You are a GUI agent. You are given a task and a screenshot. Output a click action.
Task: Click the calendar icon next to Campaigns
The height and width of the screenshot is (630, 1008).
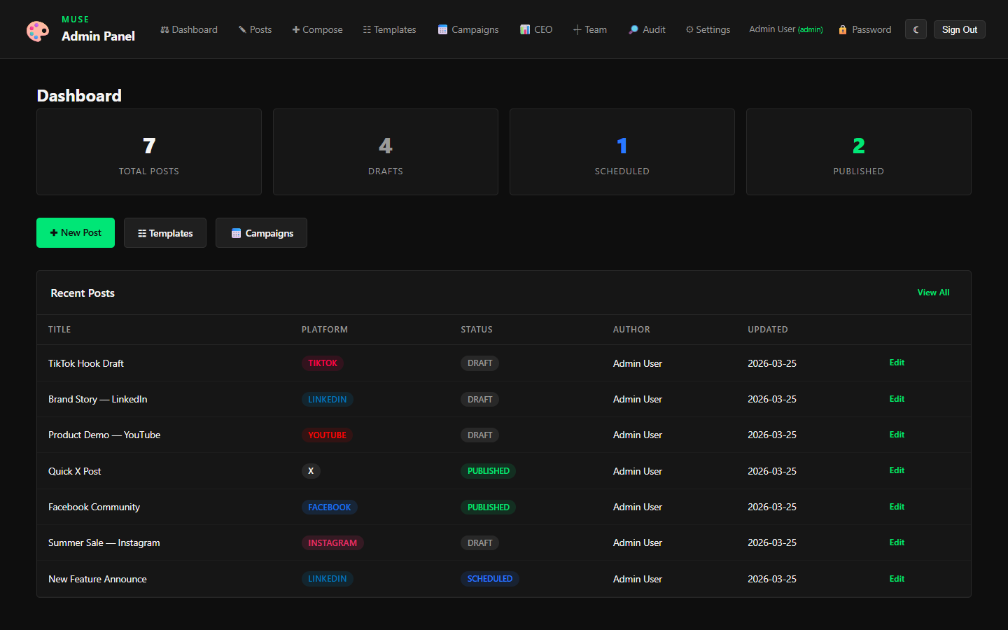pyautogui.click(x=442, y=29)
